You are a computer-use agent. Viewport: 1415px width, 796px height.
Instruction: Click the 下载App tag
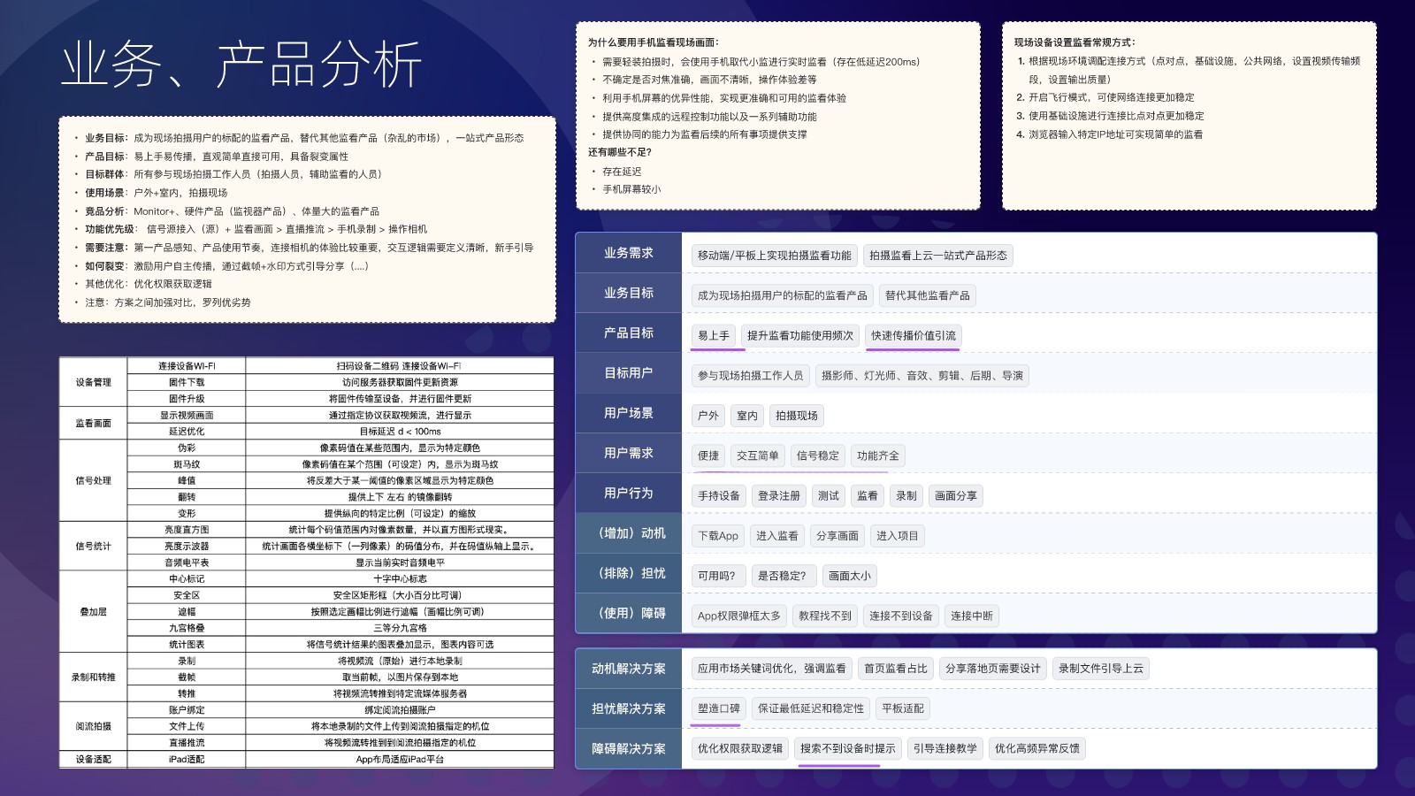tap(718, 536)
